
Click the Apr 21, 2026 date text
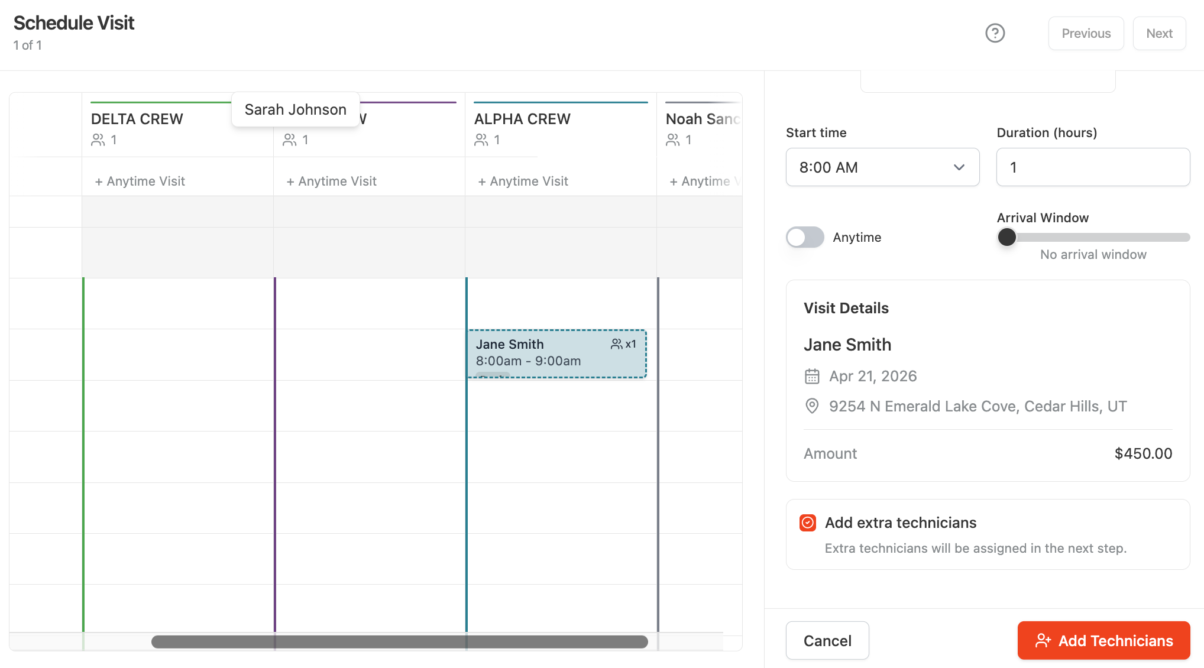pos(873,376)
